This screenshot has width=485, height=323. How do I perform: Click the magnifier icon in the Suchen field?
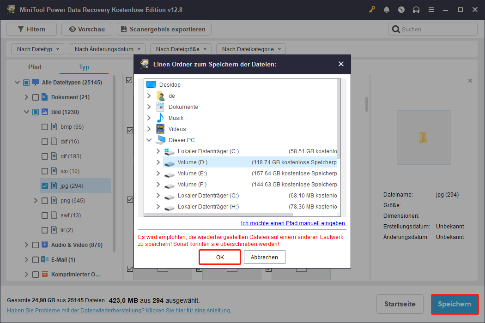(396, 29)
